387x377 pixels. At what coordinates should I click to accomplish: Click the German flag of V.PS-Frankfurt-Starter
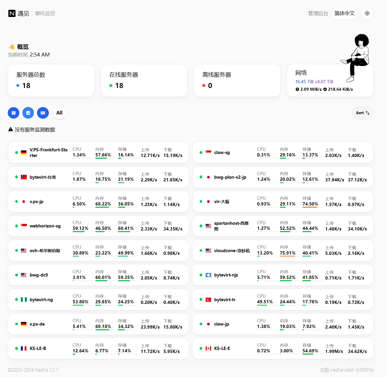point(24,153)
